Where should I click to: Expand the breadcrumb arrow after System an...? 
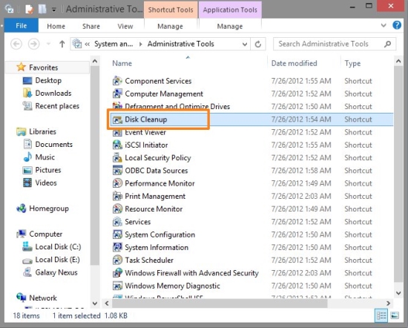point(141,44)
